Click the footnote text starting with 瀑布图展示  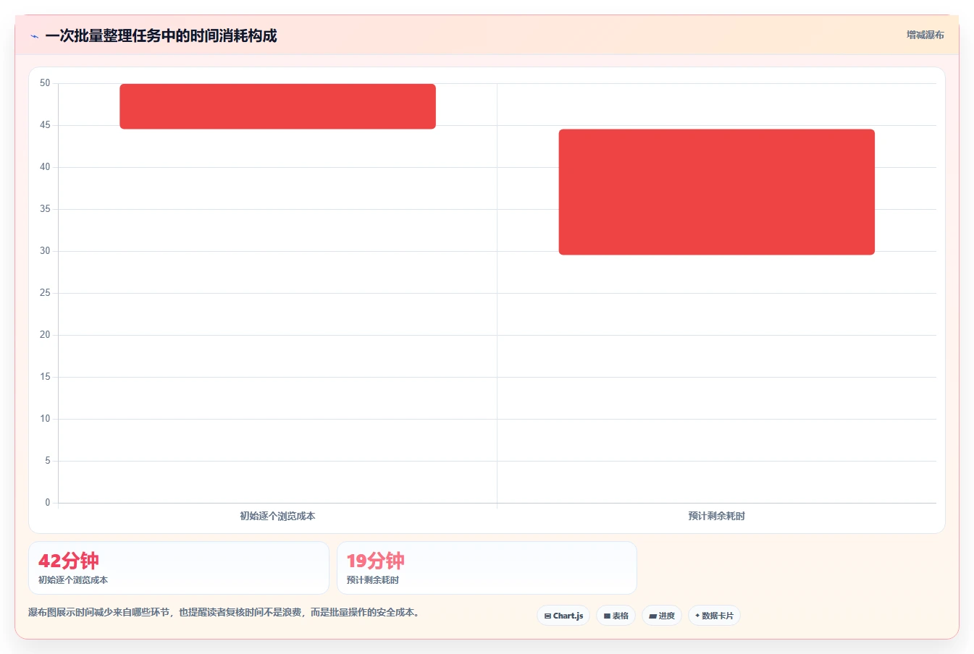(x=225, y=612)
